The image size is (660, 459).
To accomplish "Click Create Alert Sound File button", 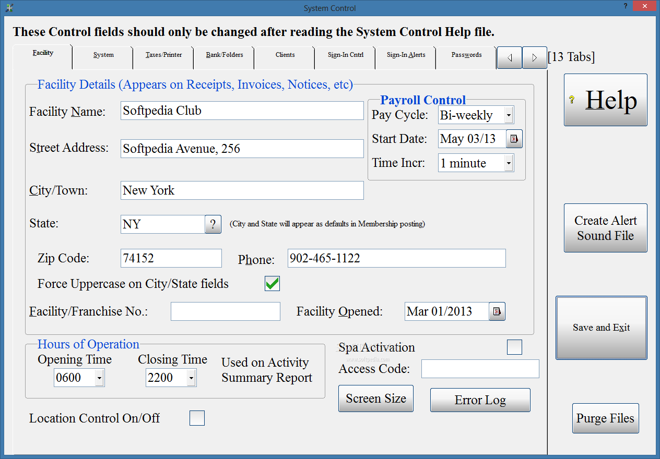I will coord(606,228).
